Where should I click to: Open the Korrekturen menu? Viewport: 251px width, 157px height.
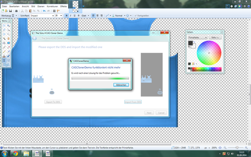(52, 6)
